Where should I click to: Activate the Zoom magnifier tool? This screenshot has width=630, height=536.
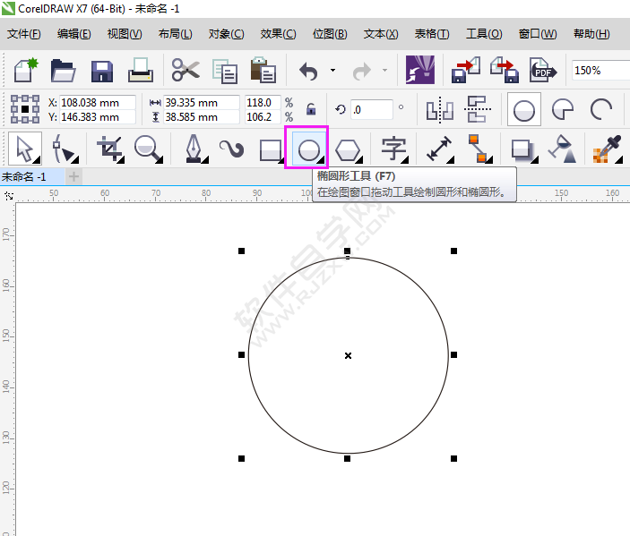(x=149, y=149)
